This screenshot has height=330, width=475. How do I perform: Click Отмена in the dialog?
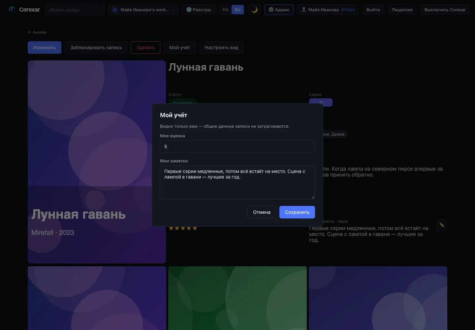[262, 212]
